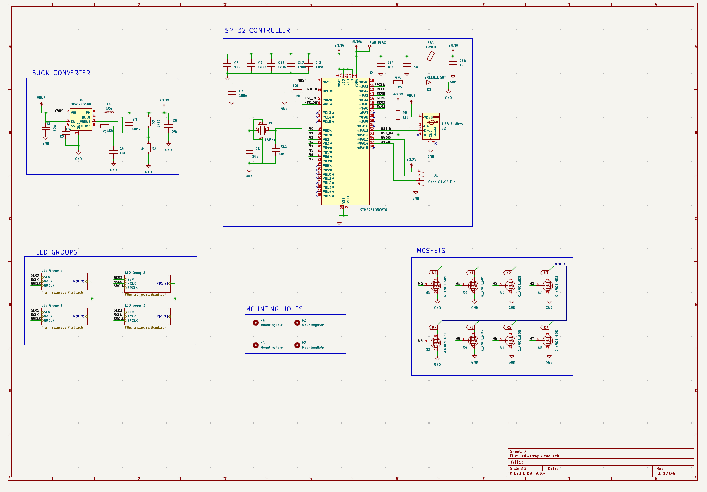The width and height of the screenshot is (707, 492).
Task: Select the GREEN_LIGHT LED D1 symbol
Action: (x=429, y=82)
